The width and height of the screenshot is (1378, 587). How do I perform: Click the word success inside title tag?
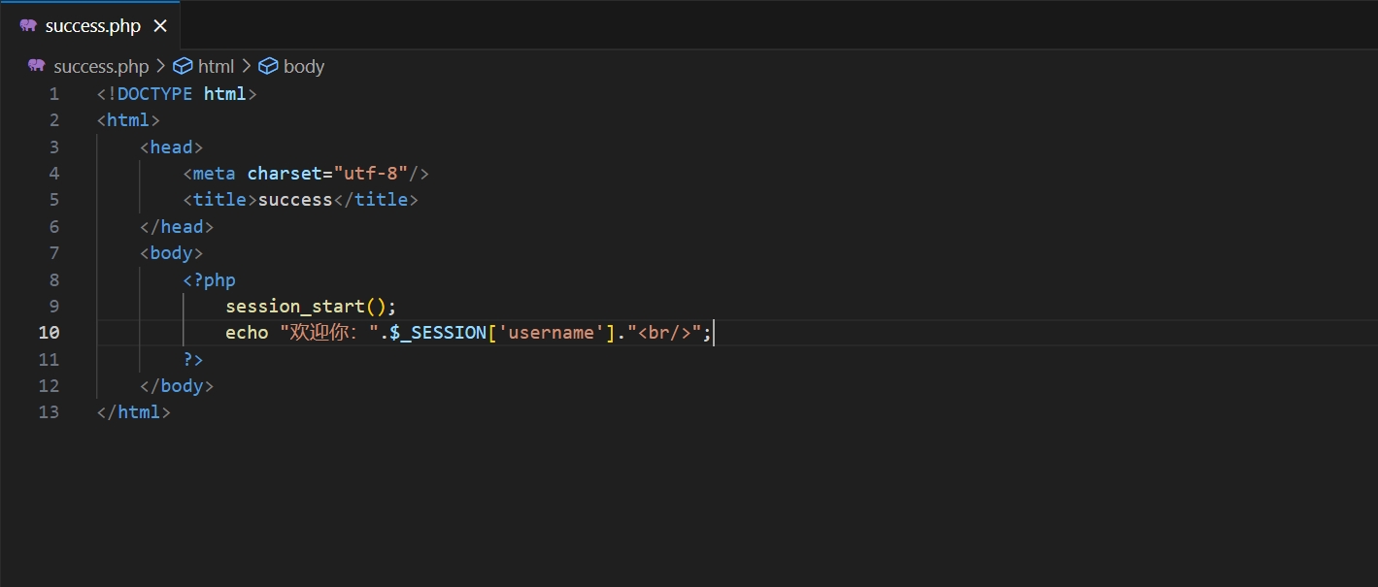[x=295, y=200]
